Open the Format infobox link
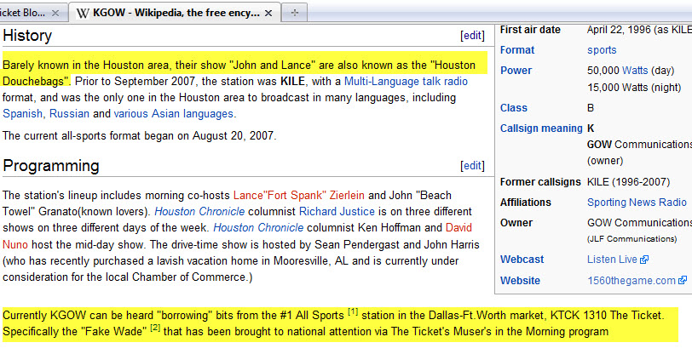 pyautogui.click(x=517, y=50)
